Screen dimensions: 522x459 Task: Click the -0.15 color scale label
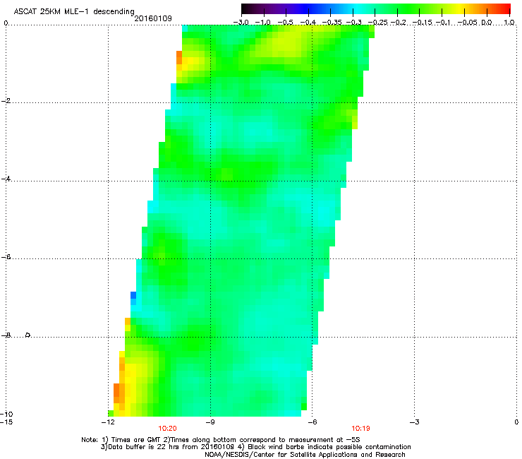(x=422, y=23)
